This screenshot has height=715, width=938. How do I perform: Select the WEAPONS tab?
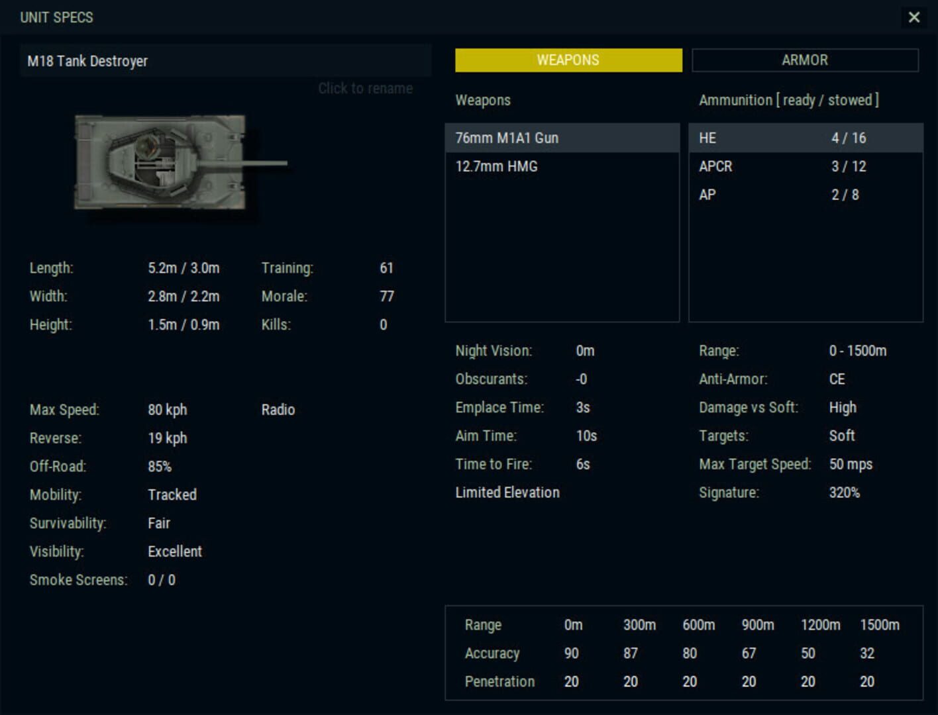pos(567,60)
